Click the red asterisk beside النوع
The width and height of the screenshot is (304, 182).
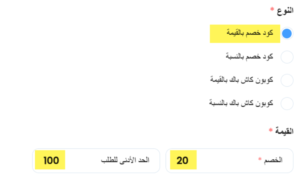[272, 9]
